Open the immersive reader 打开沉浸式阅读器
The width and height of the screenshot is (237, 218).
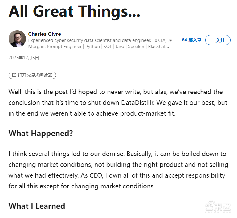click(x=32, y=75)
